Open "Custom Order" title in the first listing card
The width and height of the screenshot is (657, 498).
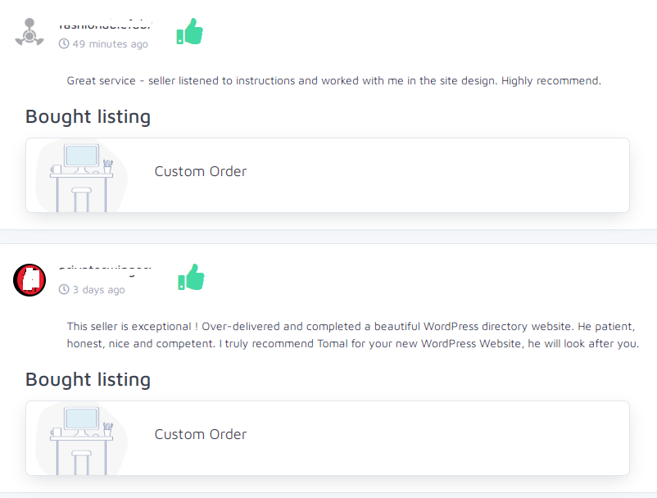tap(201, 171)
